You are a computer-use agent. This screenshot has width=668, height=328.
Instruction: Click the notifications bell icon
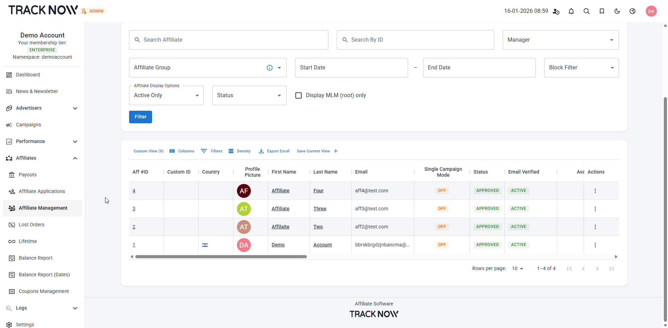click(x=571, y=11)
